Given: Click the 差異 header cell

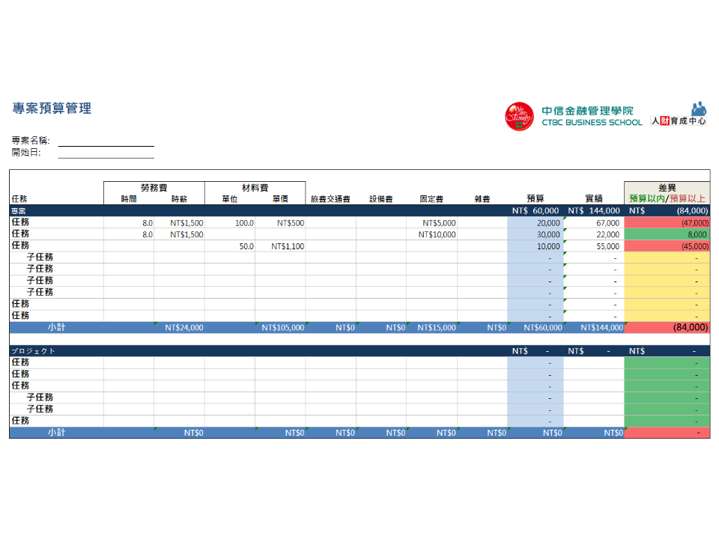Looking at the screenshot, I should click(x=667, y=188).
